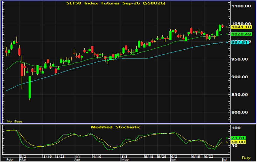Click the yellow arrow beside 60.00
The image size is (257, 162).
[227, 142]
